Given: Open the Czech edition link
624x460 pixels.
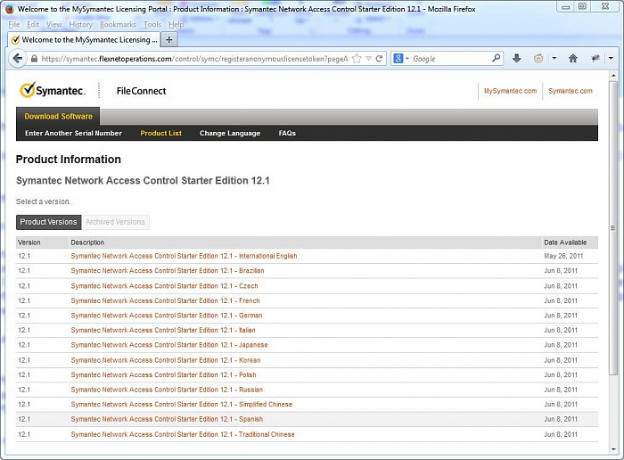Looking at the screenshot, I should (164, 285).
